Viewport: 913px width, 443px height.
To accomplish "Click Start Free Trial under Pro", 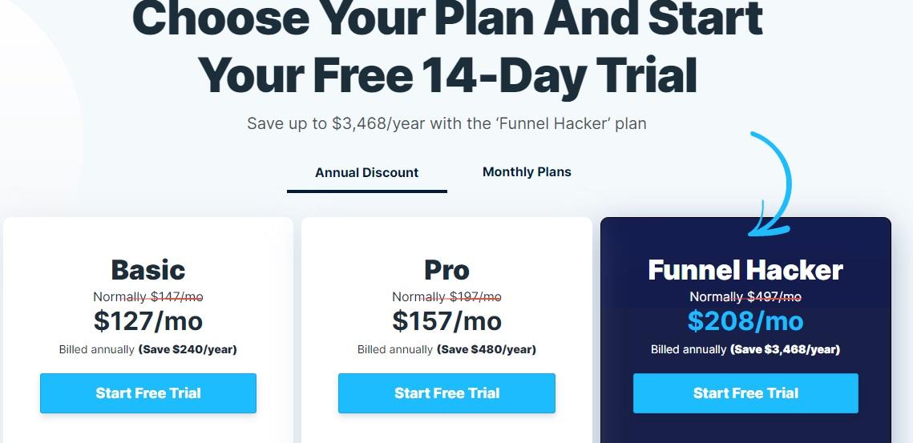I will click(446, 393).
